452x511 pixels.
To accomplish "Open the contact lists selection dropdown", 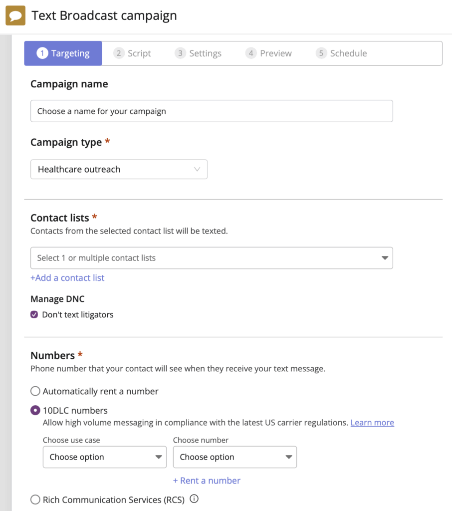I will tap(212, 258).
